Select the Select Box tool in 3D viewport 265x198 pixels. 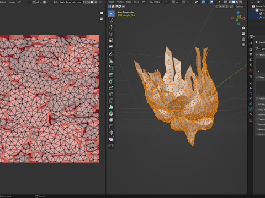tap(111, 14)
